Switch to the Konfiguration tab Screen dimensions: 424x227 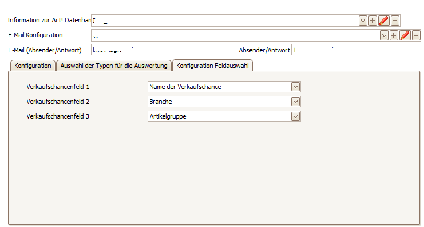33,66
